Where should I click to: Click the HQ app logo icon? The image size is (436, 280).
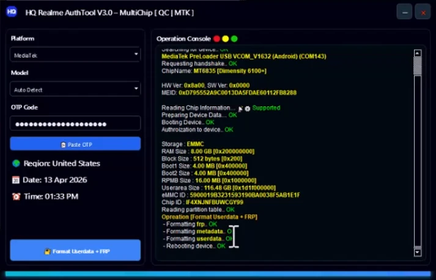point(12,12)
